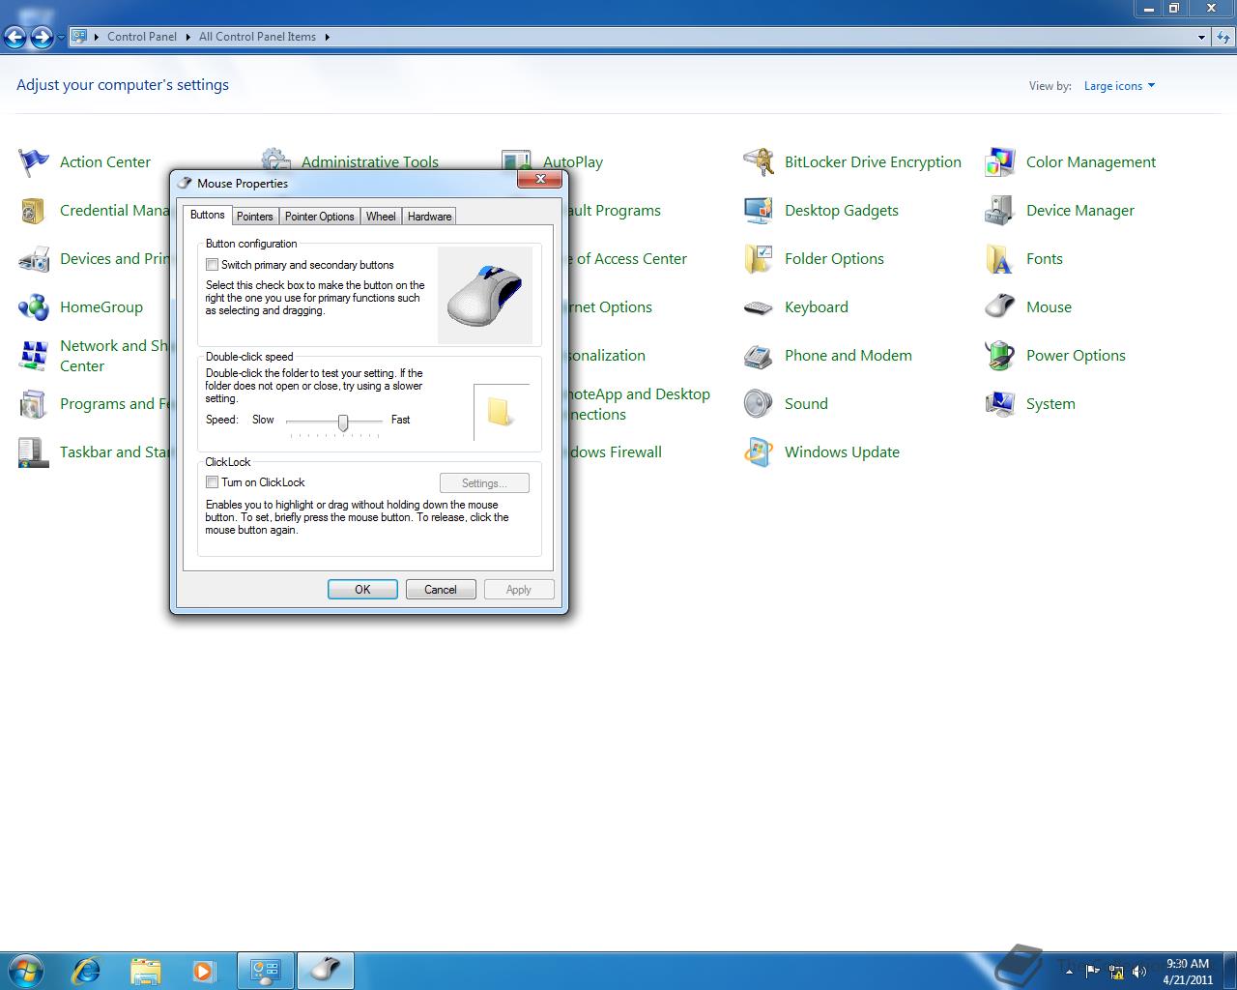Click the double-click speed slider thumb

pyautogui.click(x=343, y=422)
